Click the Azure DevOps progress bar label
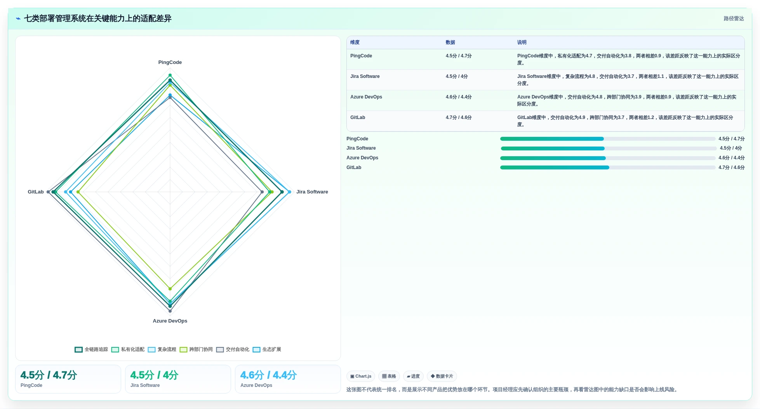The width and height of the screenshot is (760, 409). (362, 158)
